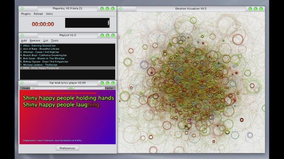This screenshot has width=284, height=159.
Task: Select Abba - Dancing Queen2.kar in playlist
Action: (x=67, y=46)
